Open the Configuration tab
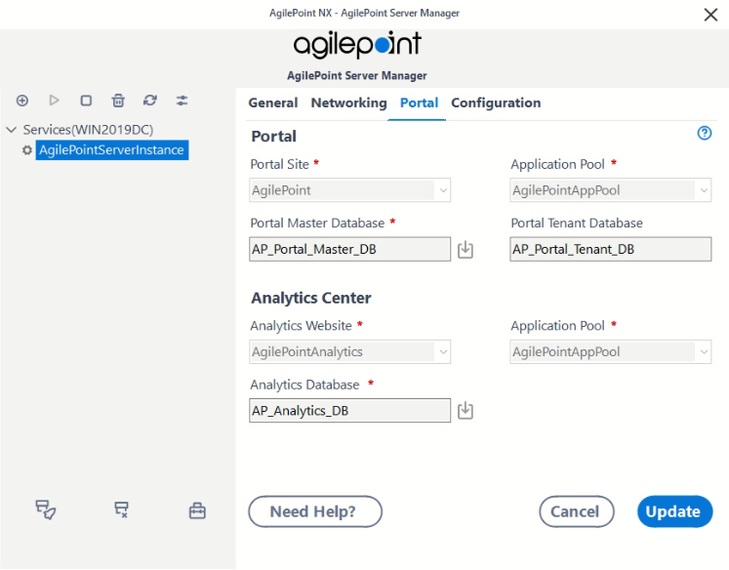Image resolution: width=729 pixels, height=570 pixels. tap(496, 102)
